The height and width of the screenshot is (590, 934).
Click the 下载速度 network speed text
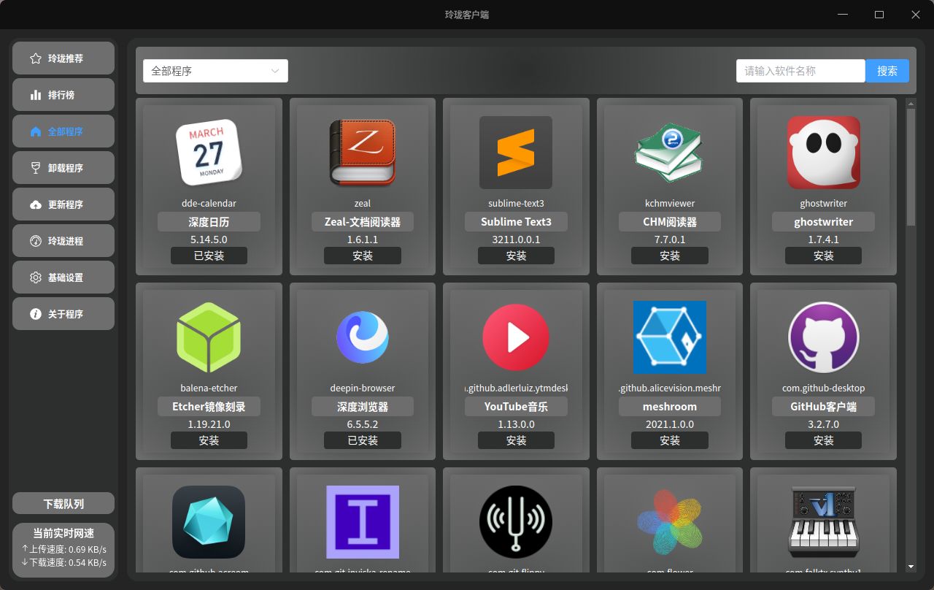(63, 562)
